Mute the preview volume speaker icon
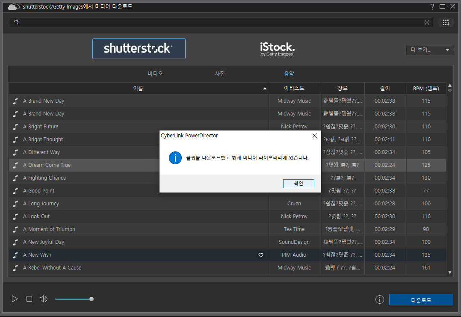461x317 pixels. coord(44,299)
